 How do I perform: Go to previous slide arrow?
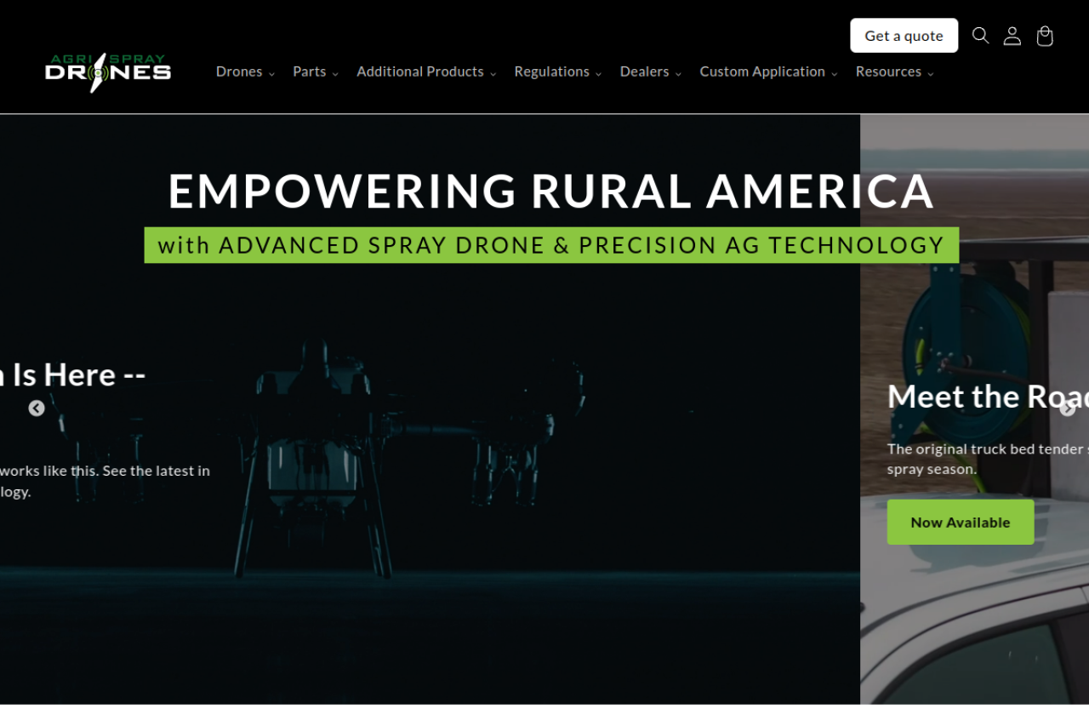(37, 409)
